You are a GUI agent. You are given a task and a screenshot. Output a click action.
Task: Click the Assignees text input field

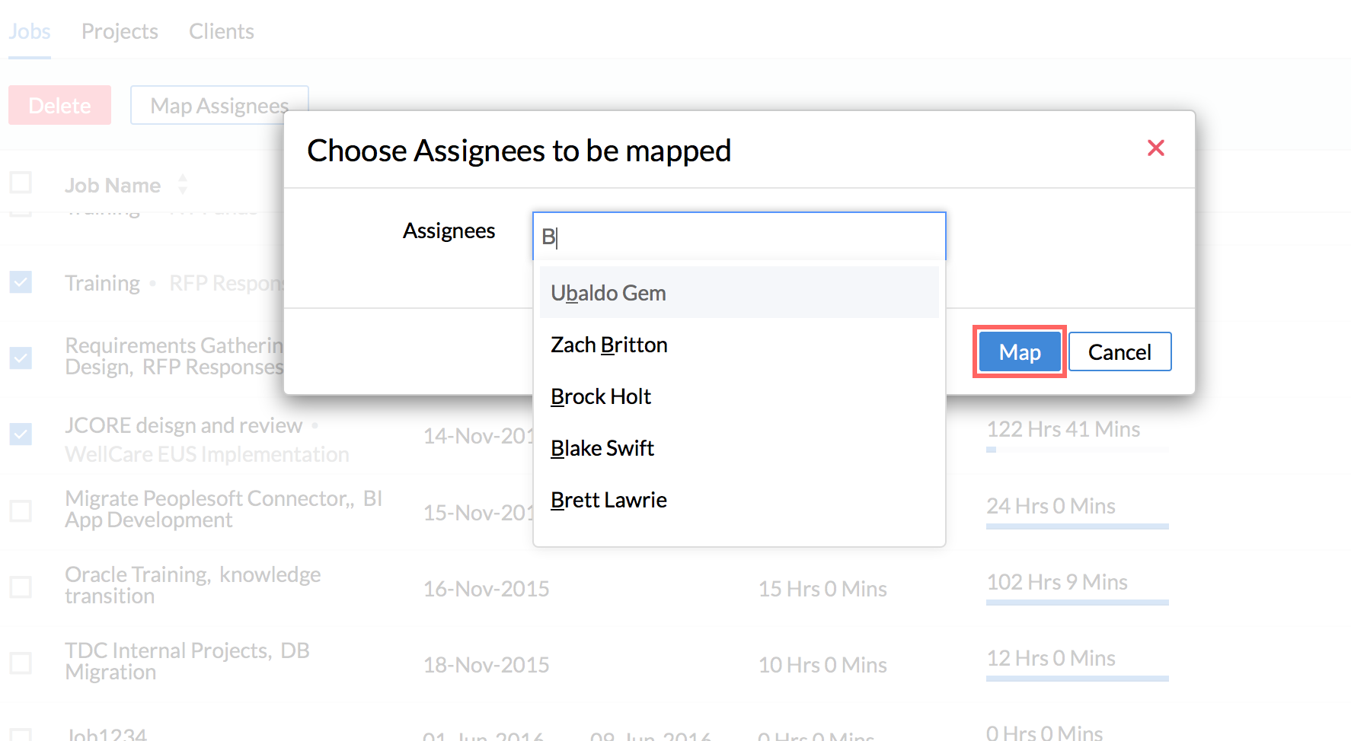(739, 237)
